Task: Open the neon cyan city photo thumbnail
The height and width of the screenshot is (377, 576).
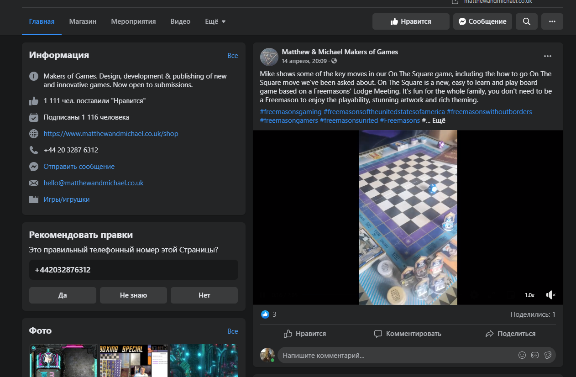Action: click(204, 361)
